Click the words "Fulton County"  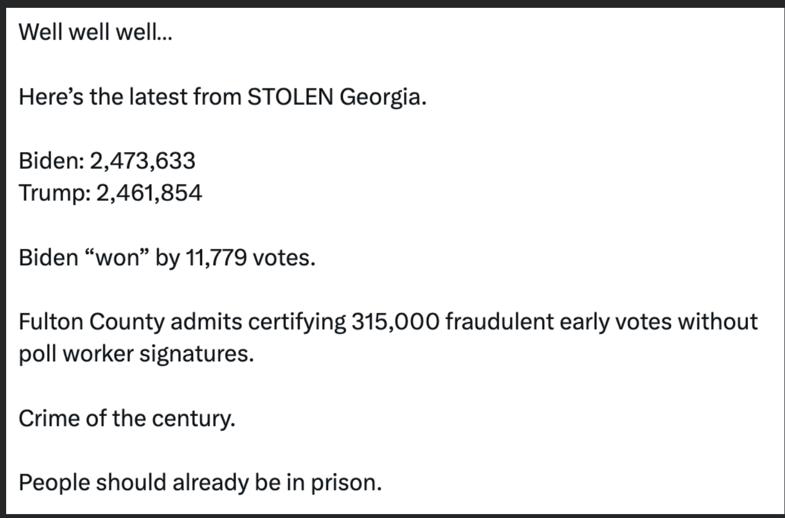pos(91,322)
